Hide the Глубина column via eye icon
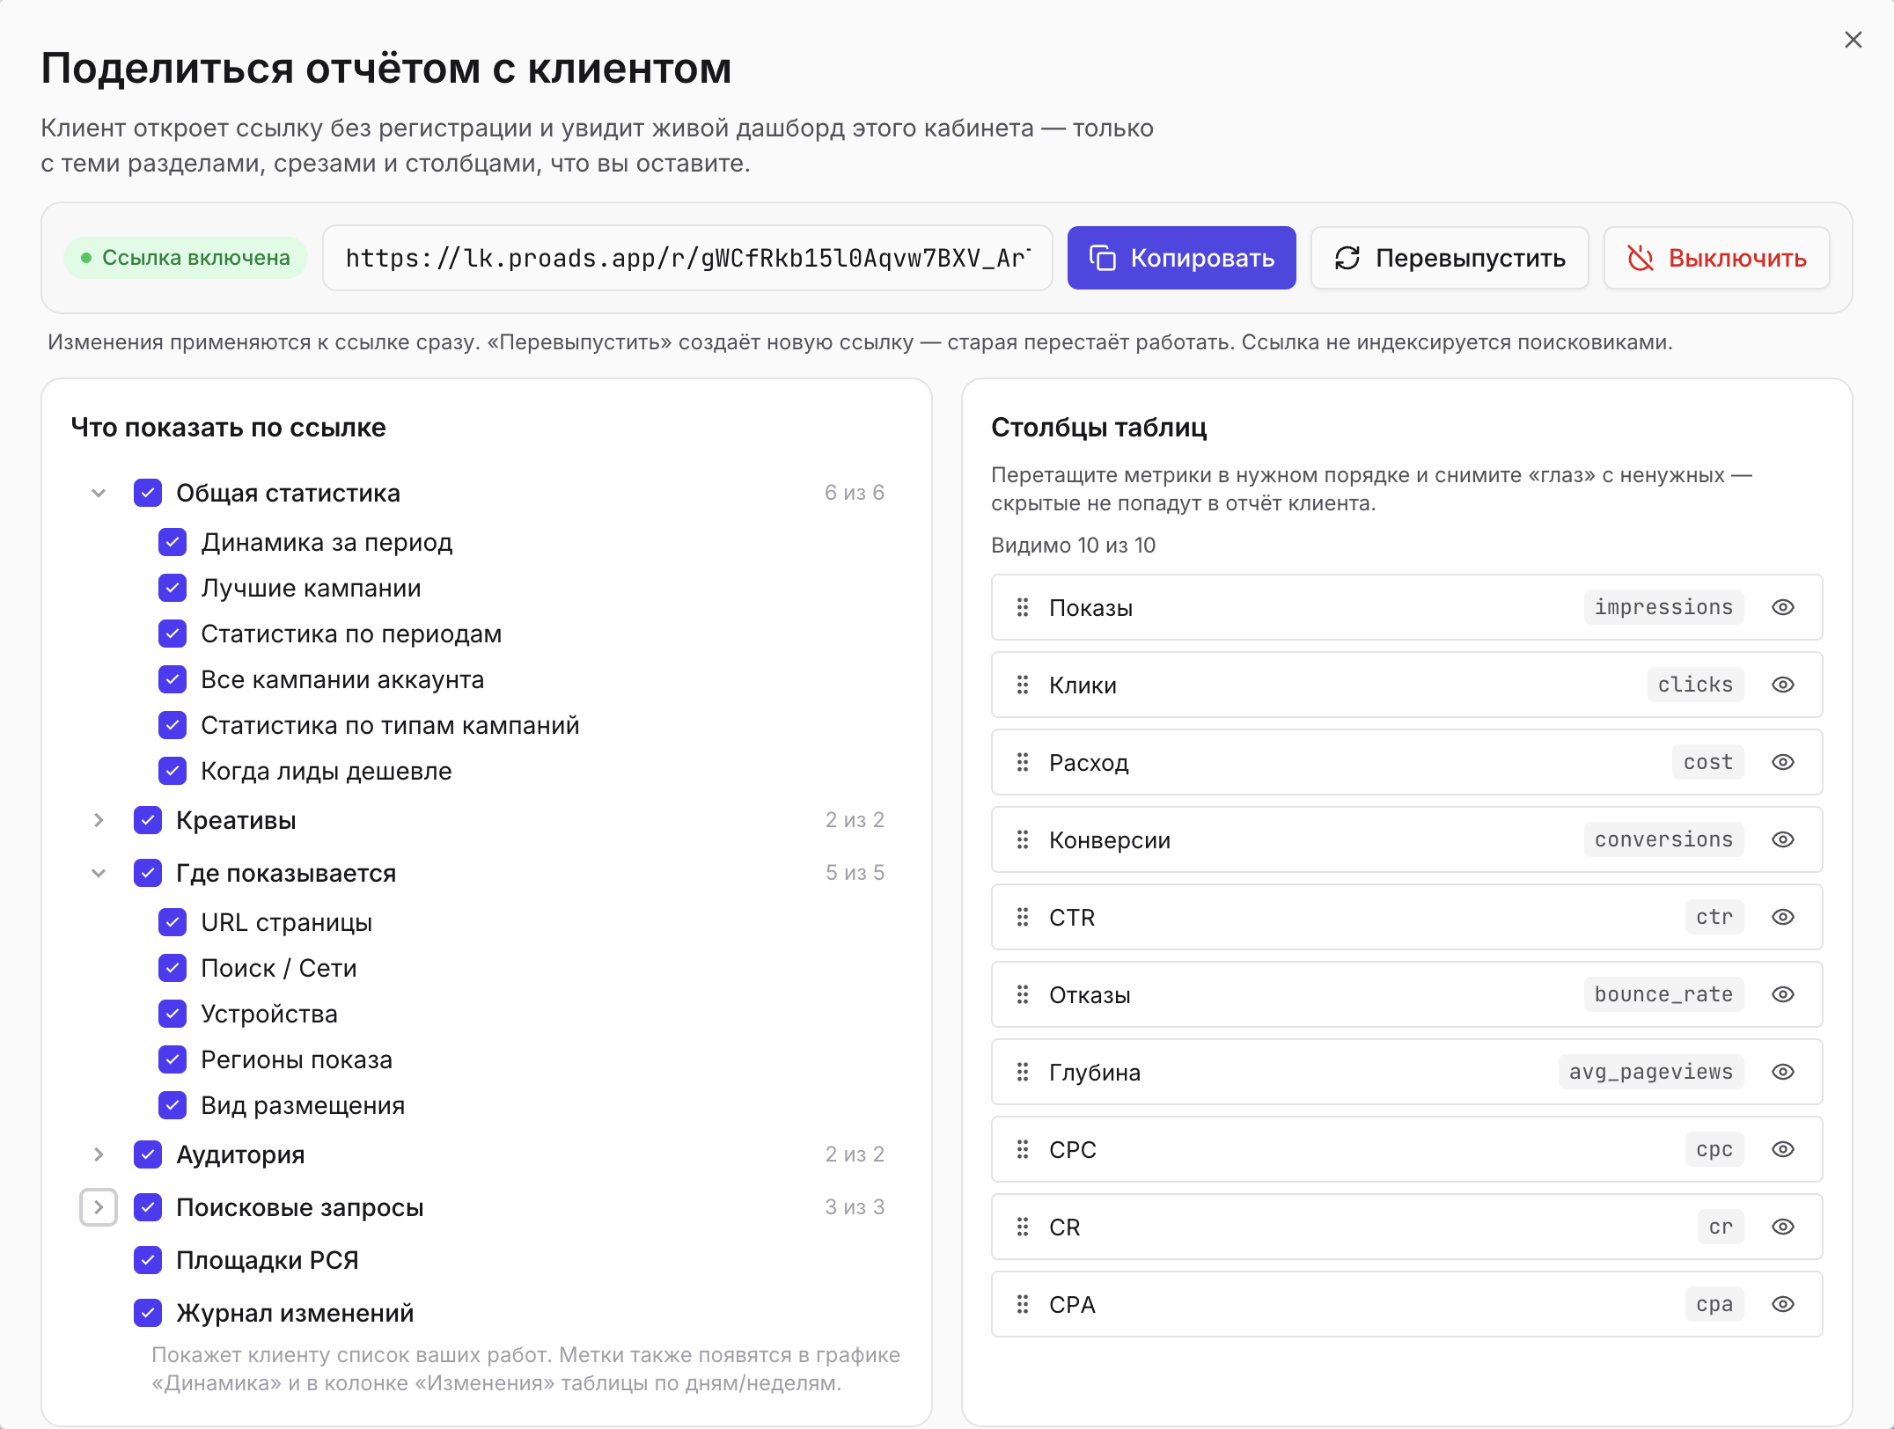 pyautogui.click(x=1783, y=1072)
